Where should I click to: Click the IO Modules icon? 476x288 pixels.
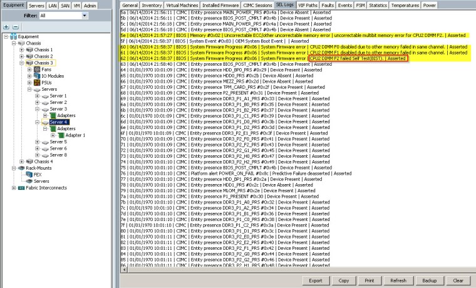[x=37, y=76]
